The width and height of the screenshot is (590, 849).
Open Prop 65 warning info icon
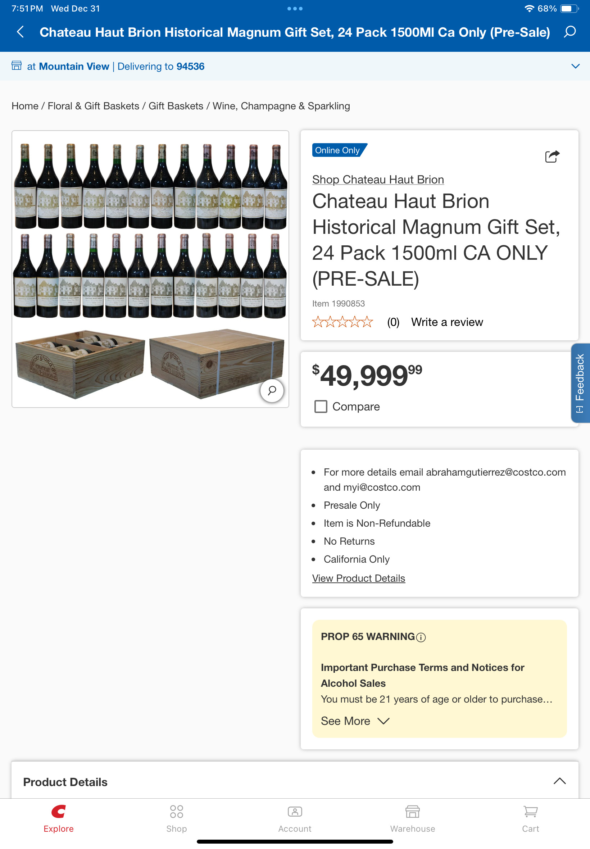(421, 637)
